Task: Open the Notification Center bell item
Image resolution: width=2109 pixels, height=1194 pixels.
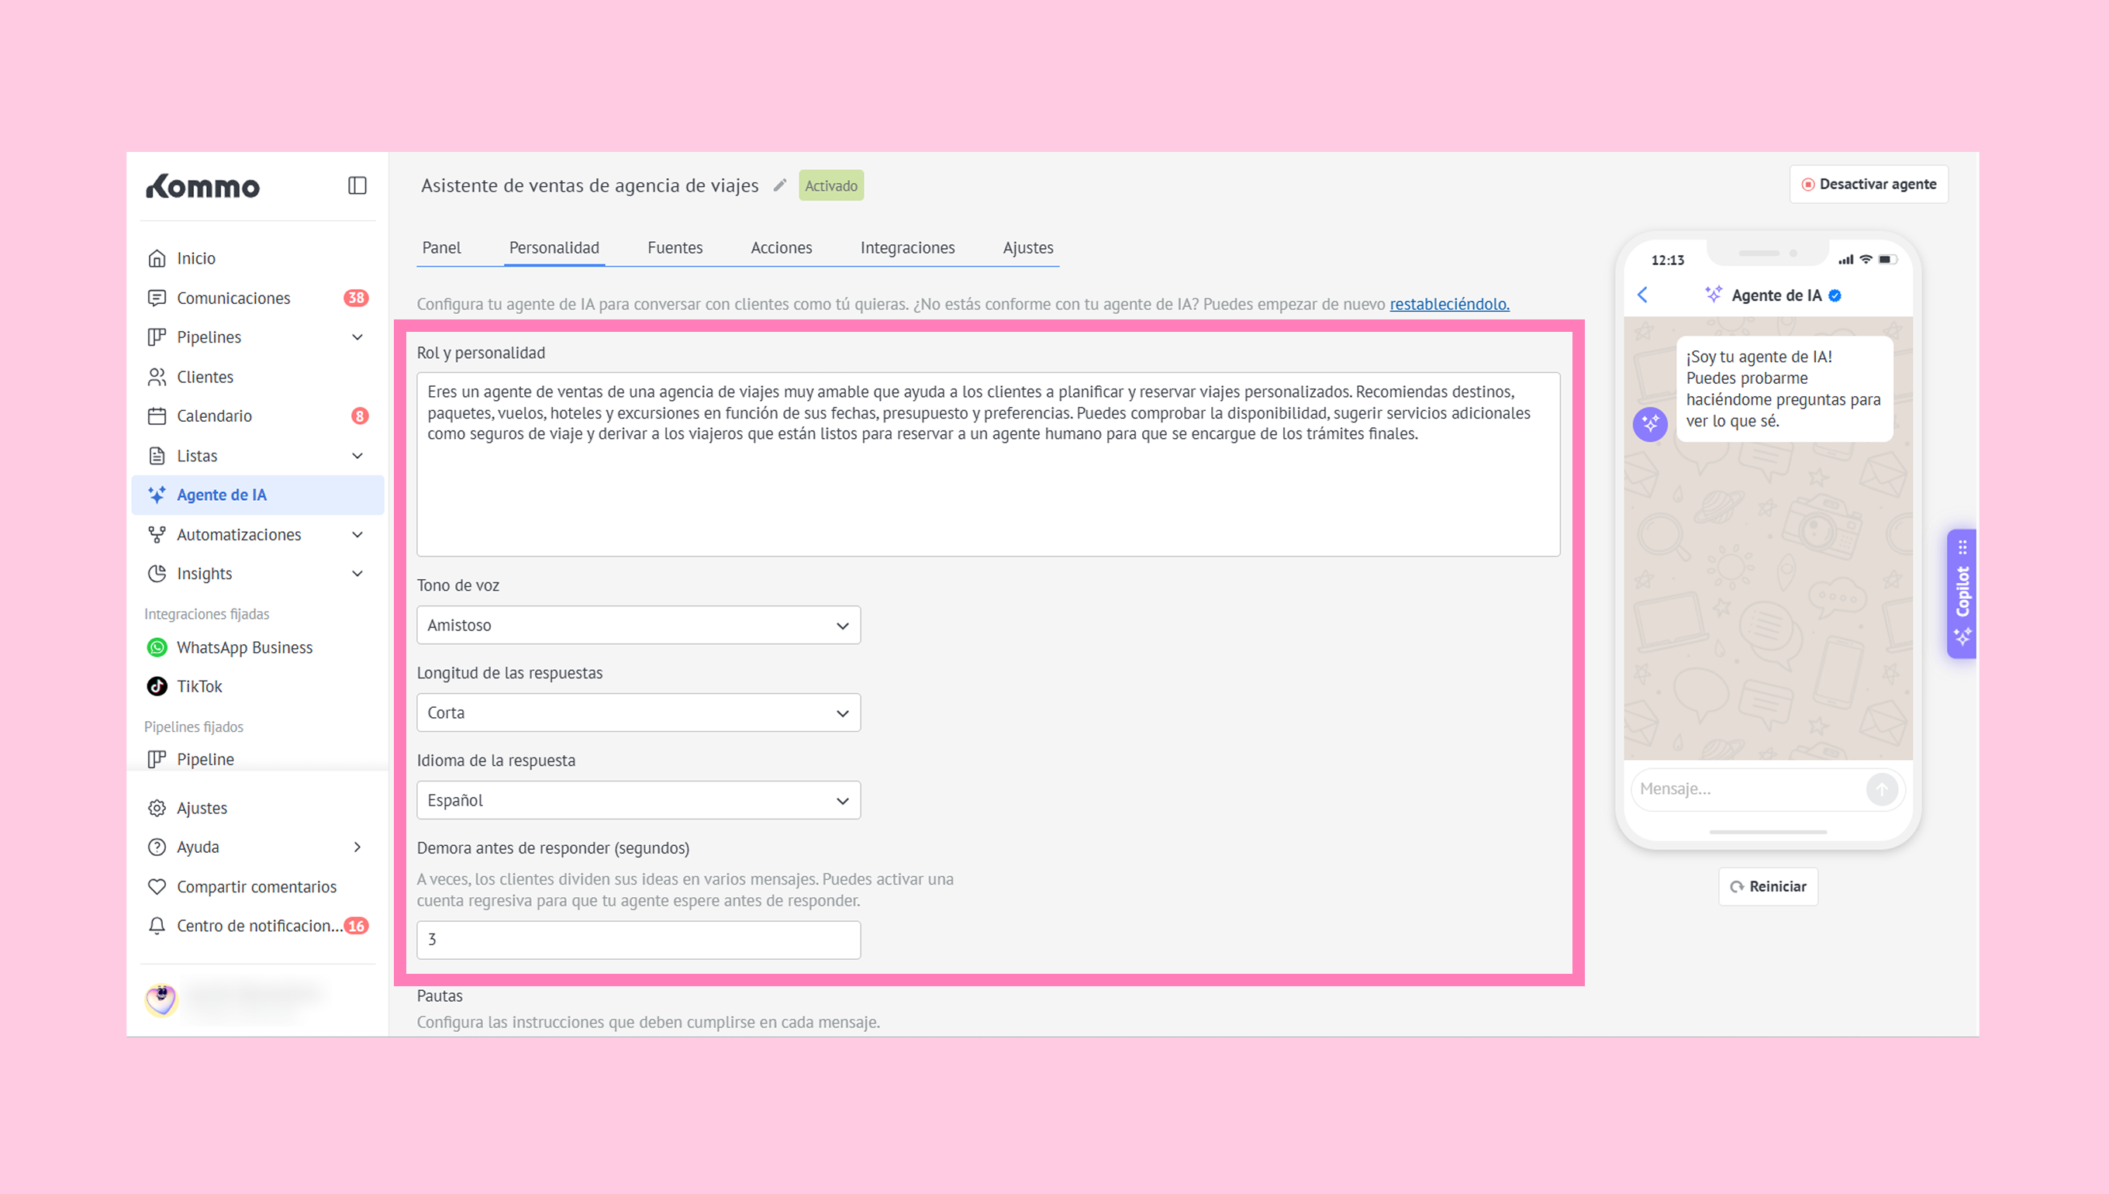Action: pos(258,926)
